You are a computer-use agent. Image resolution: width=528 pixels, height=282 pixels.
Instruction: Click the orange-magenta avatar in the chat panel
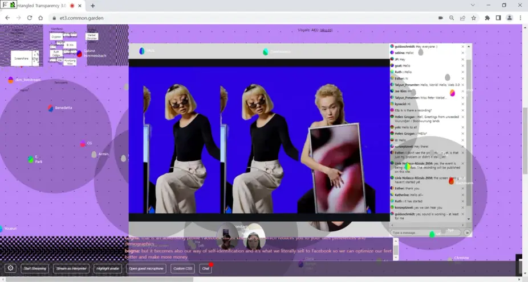452,93
